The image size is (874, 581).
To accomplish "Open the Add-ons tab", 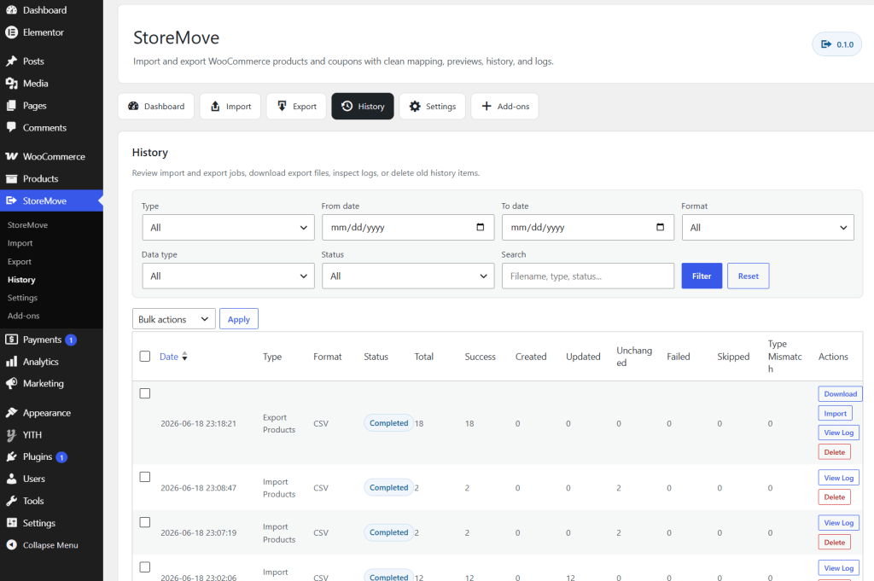I will click(x=505, y=106).
